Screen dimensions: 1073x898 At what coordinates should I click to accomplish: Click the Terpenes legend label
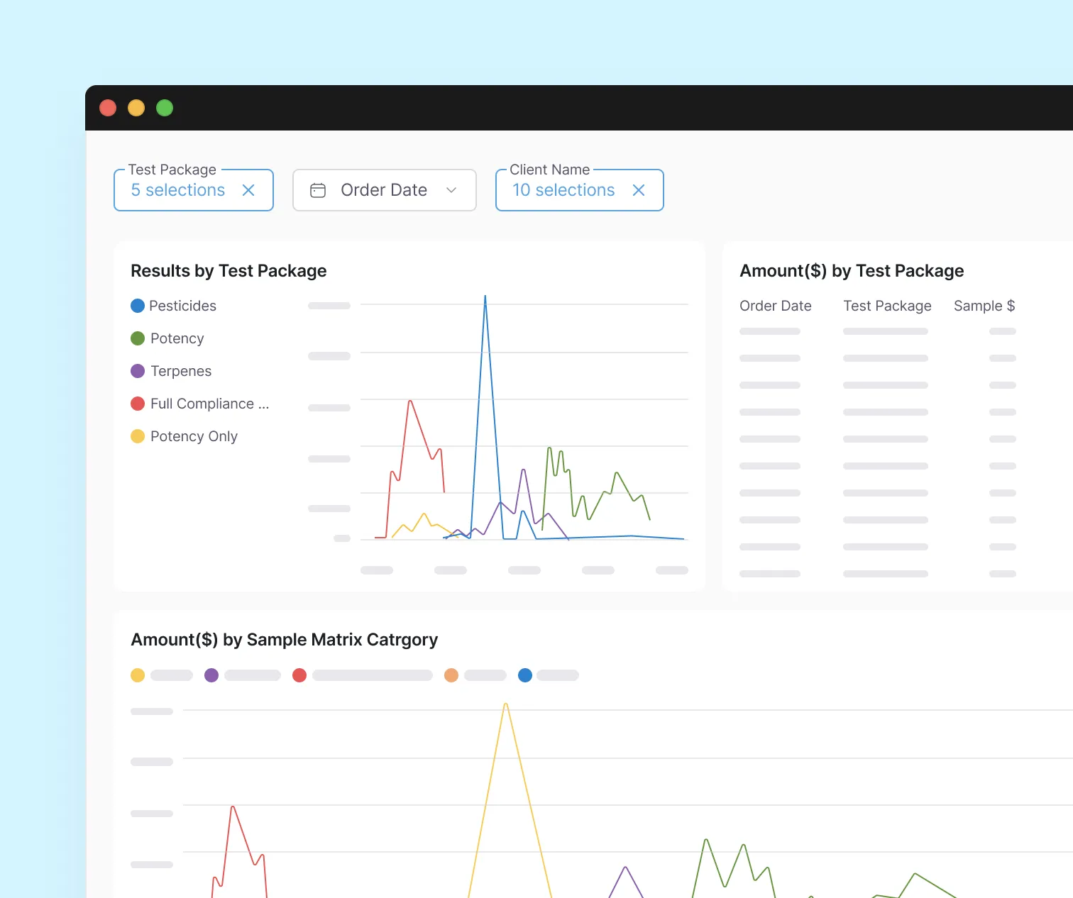click(x=181, y=371)
